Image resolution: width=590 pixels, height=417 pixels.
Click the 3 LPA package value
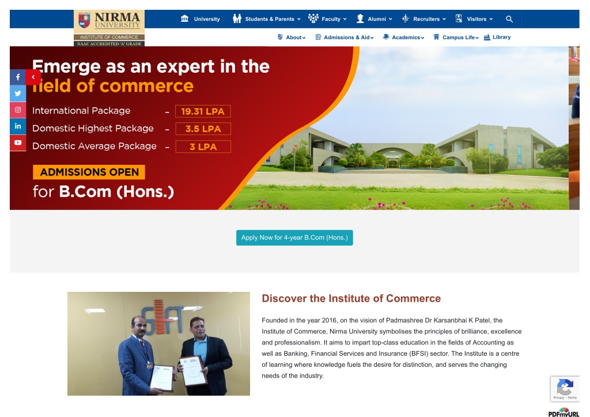(x=203, y=146)
